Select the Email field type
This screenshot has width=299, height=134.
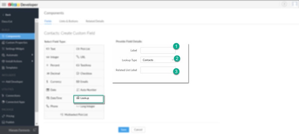pyautogui.click(x=89, y=82)
